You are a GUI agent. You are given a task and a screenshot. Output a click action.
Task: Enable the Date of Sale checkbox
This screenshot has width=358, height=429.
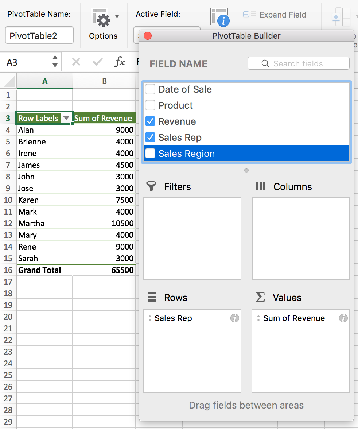pos(150,89)
